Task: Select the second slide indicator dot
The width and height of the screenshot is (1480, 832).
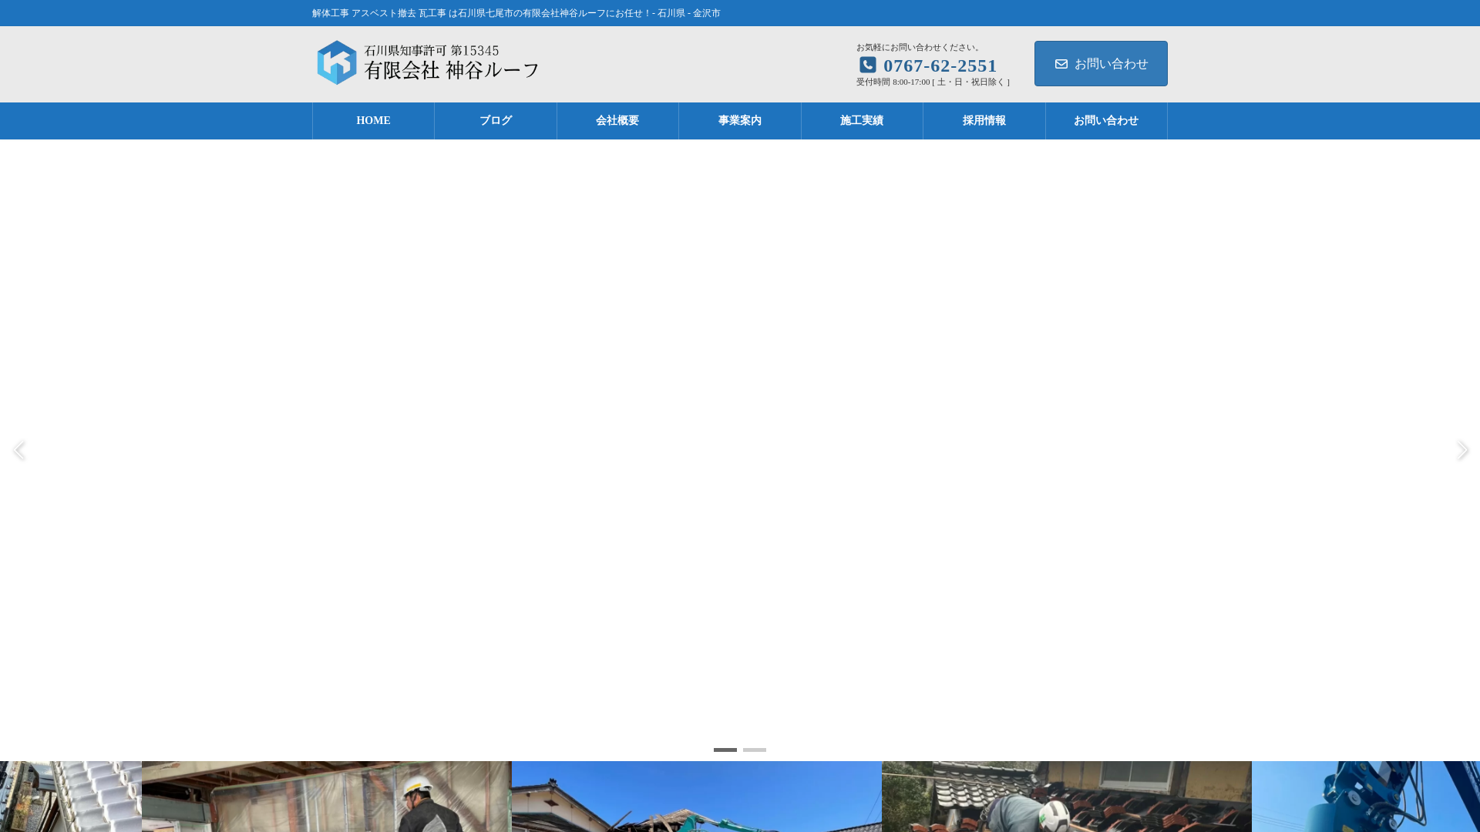Action: coord(755,750)
